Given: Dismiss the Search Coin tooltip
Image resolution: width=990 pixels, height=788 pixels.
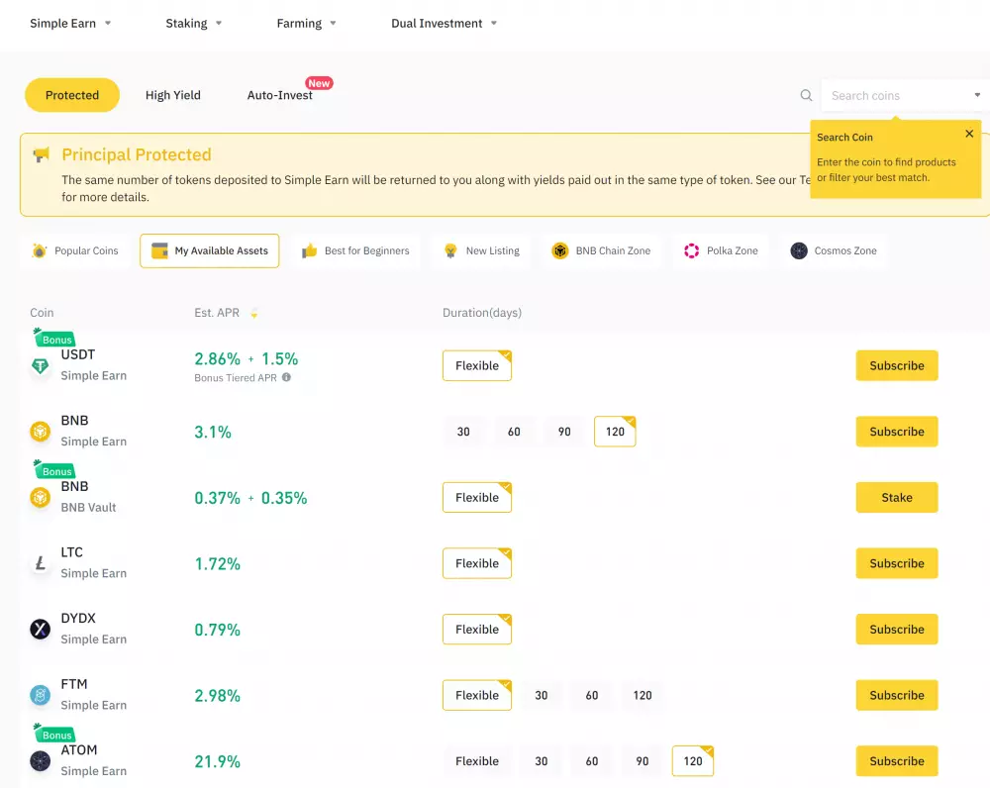Looking at the screenshot, I should click(x=969, y=133).
